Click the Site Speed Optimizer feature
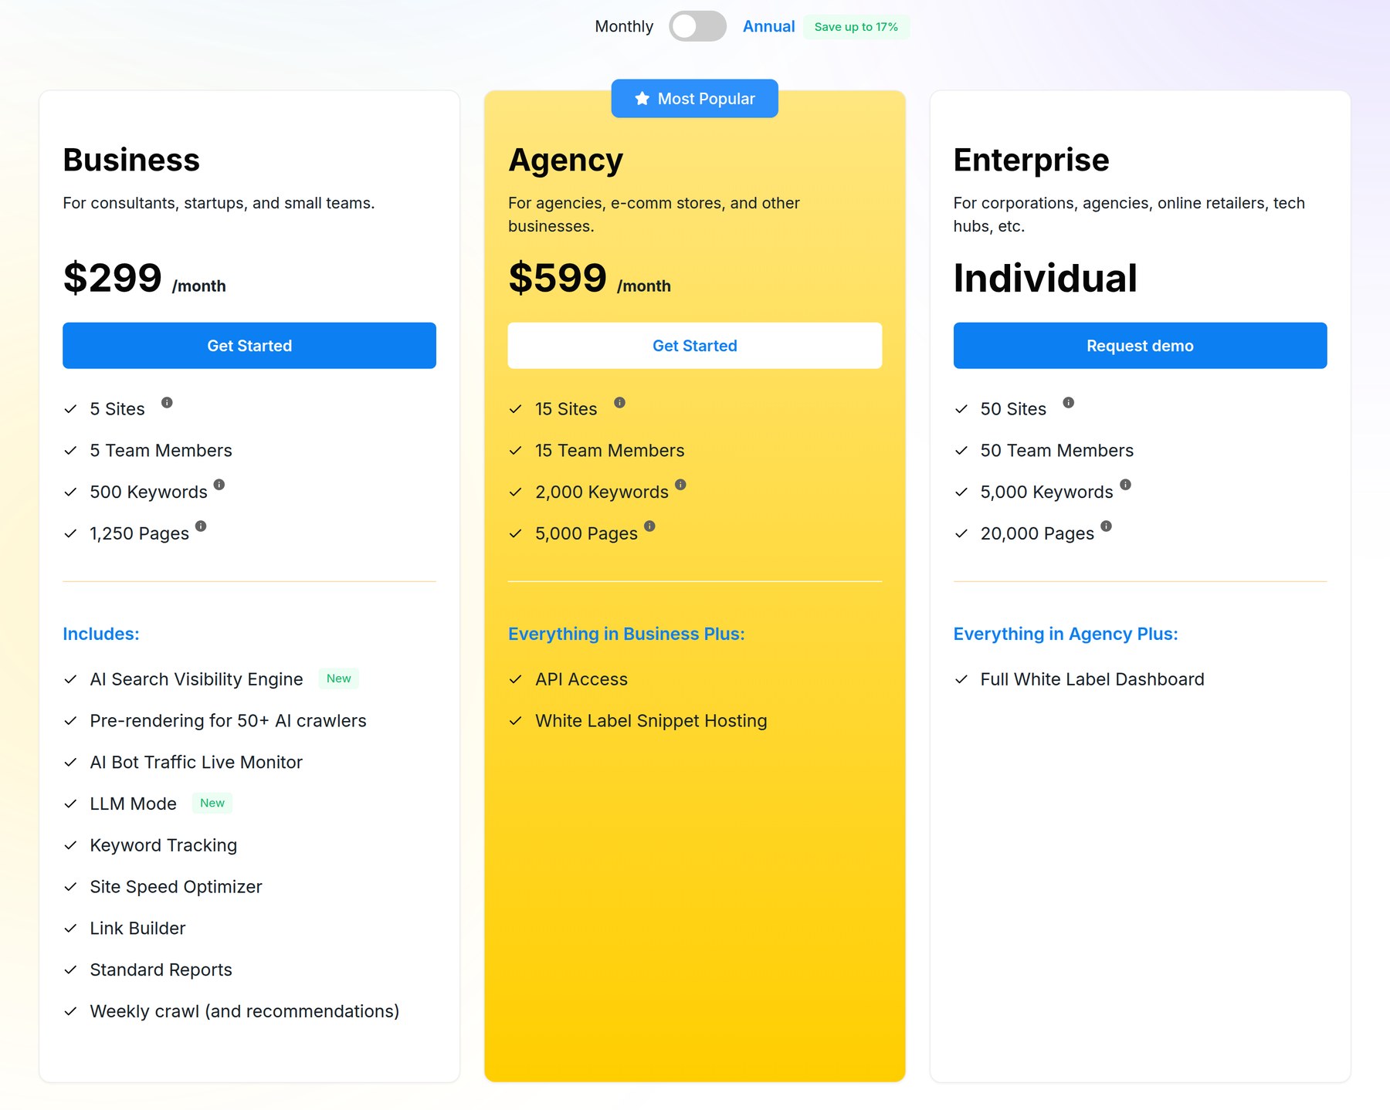Viewport: 1390px width, 1110px height. [176, 887]
